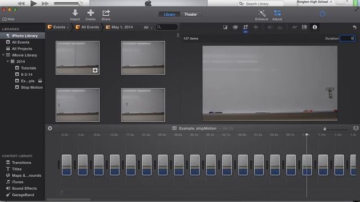Open the volume adjustment speaker icon

click(270, 27)
